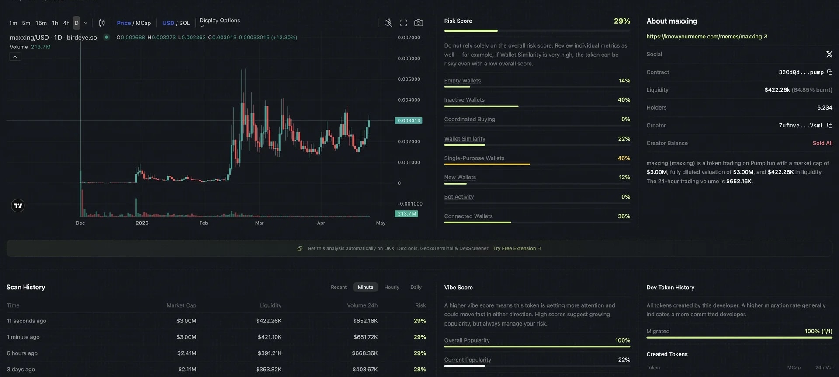Viewport: 839px width, 377px height.
Task: Click the Risk Score progress bar
Action: click(537, 31)
